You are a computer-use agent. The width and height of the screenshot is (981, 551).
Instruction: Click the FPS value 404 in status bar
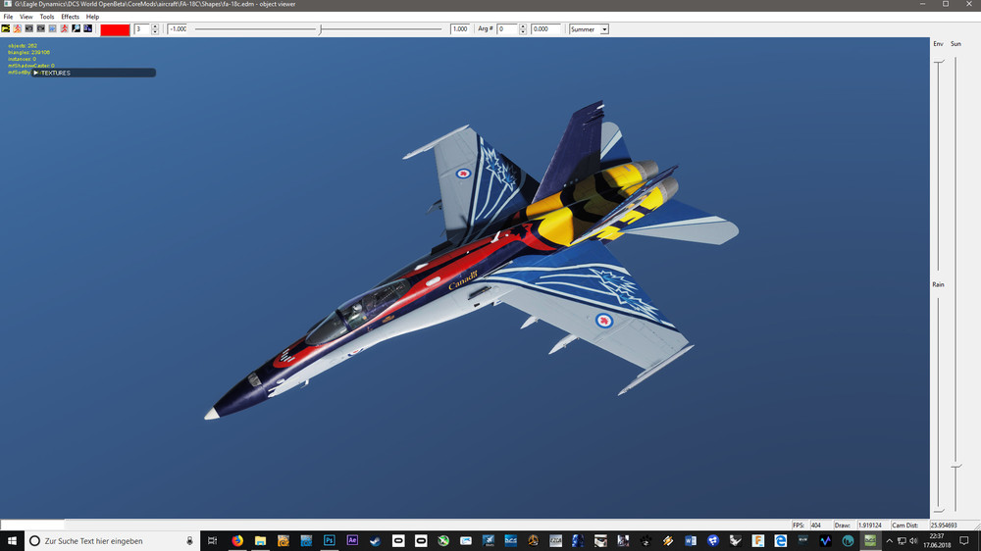pyautogui.click(x=816, y=526)
